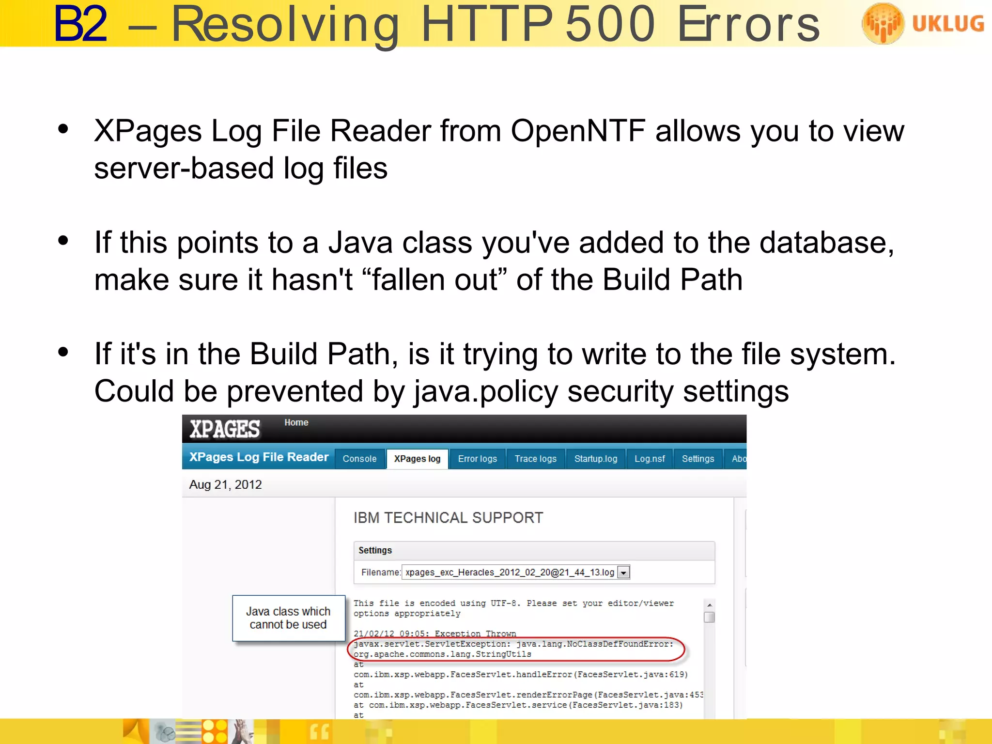Screen dimensions: 992x744
Task: Click the renderErrorPage stack trace line
Action: (x=528, y=695)
